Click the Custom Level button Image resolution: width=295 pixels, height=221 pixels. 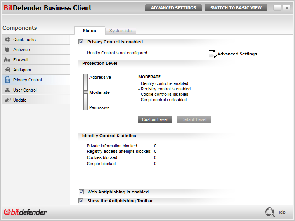coord(154,119)
